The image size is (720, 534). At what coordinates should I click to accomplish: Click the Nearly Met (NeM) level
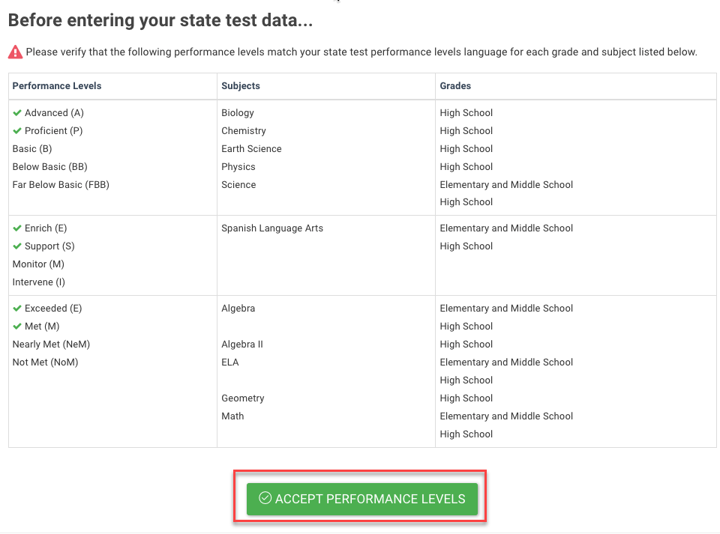pos(51,345)
